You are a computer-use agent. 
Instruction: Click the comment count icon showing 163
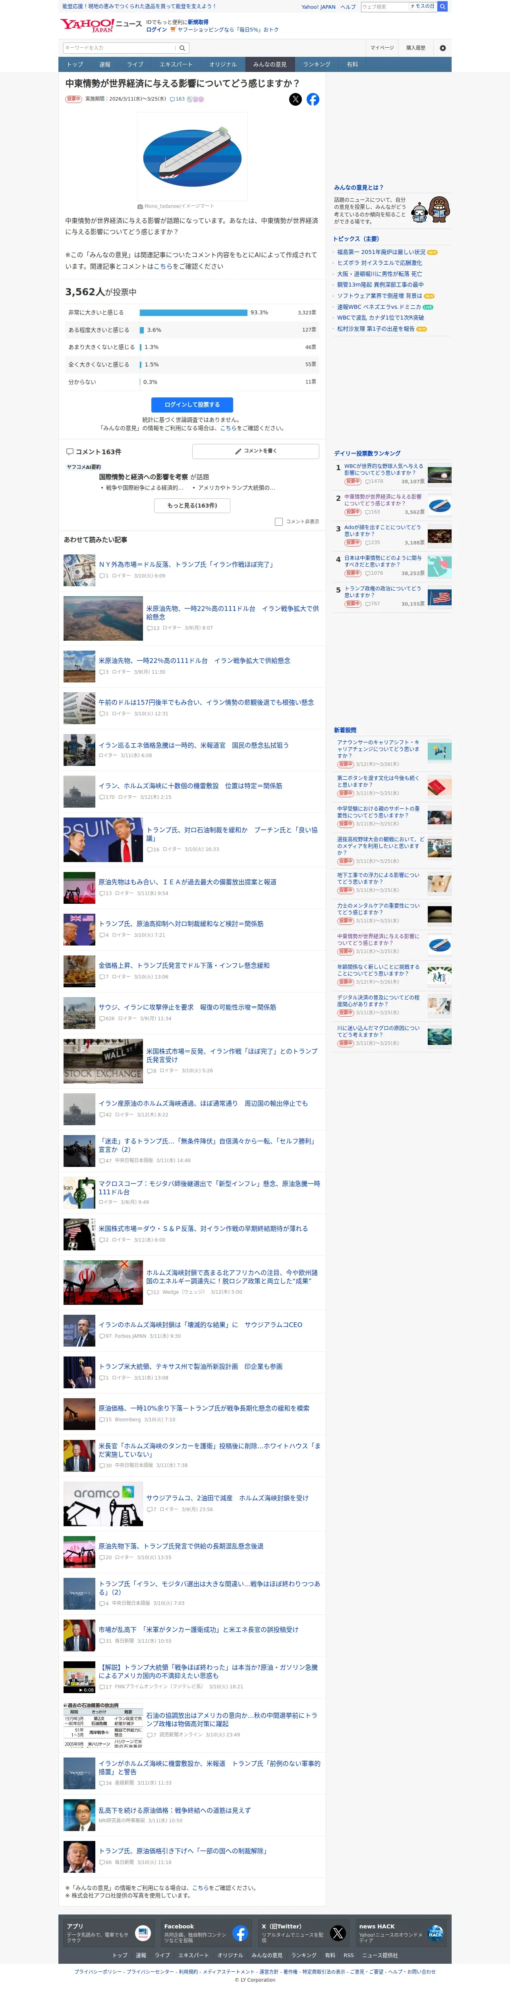click(x=177, y=99)
